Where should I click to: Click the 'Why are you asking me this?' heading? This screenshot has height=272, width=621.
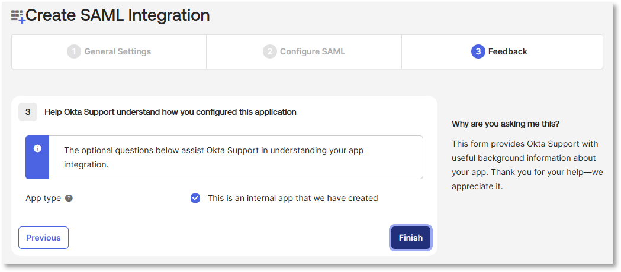click(x=506, y=124)
